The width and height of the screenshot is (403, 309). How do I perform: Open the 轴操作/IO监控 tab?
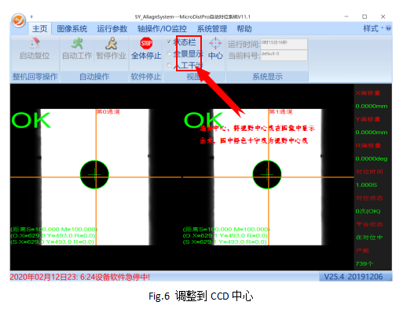click(x=162, y=29)
